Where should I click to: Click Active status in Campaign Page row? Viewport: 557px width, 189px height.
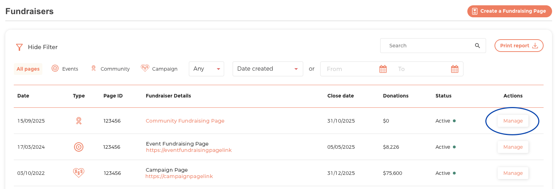pyautogui.click(x=445, y=173)
